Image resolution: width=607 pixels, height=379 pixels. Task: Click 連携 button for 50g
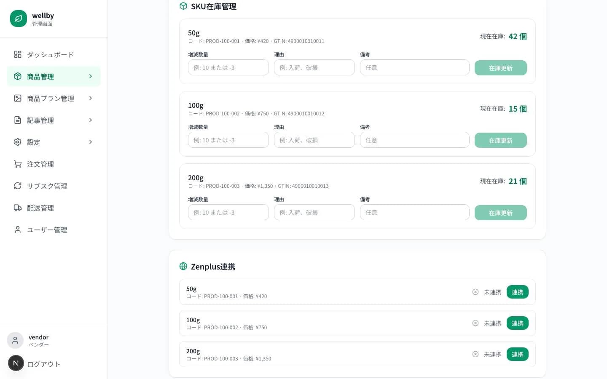[x=518, y=292]
